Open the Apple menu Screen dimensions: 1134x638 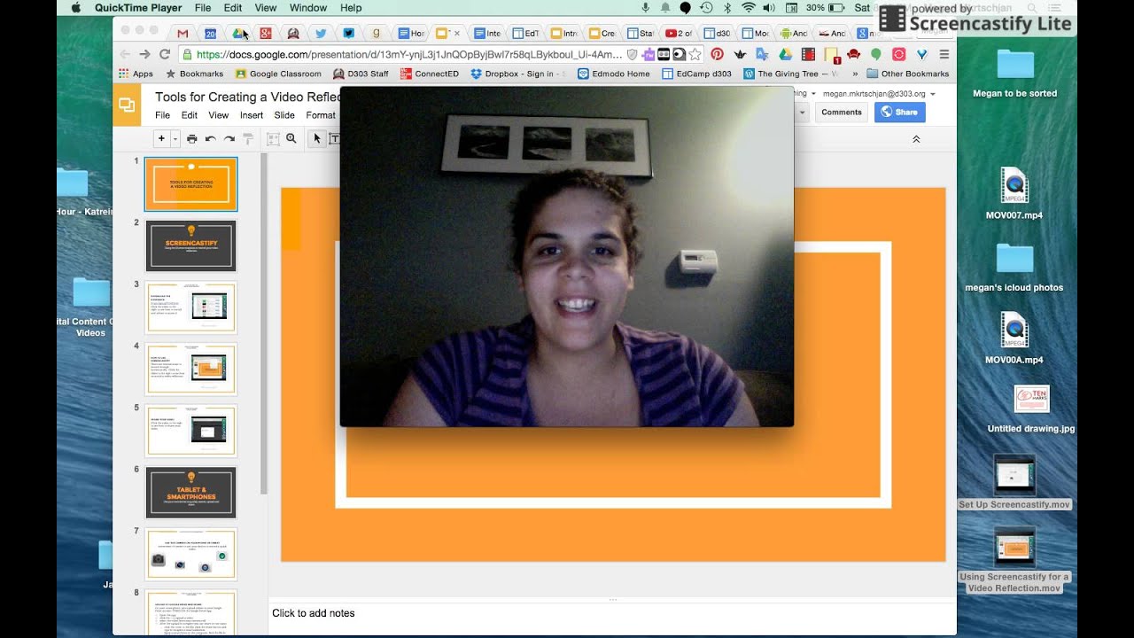coord(75,8)
